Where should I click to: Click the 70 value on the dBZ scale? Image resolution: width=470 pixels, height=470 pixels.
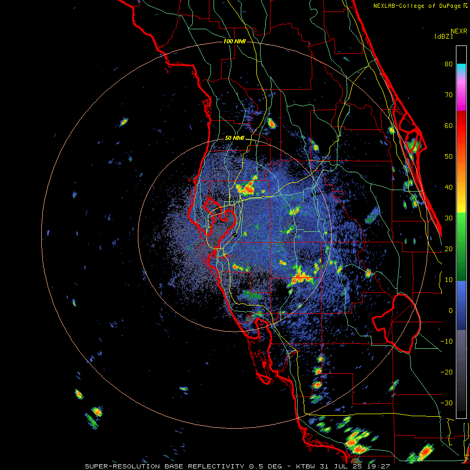point(449,95)
